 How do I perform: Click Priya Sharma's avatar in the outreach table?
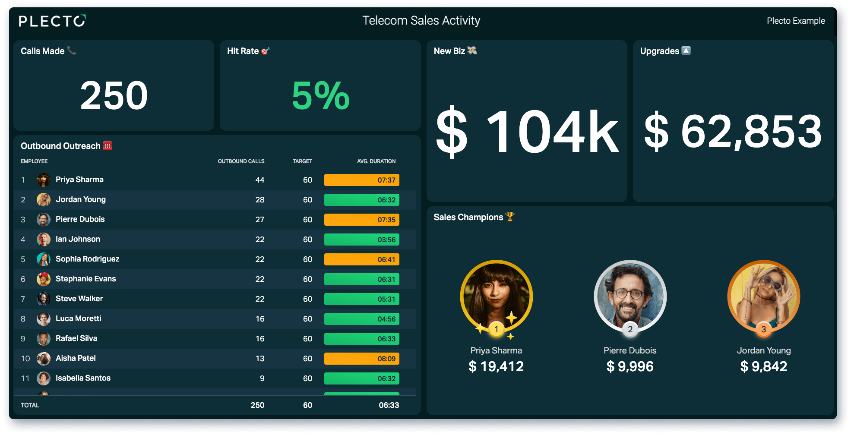[44, 180]
